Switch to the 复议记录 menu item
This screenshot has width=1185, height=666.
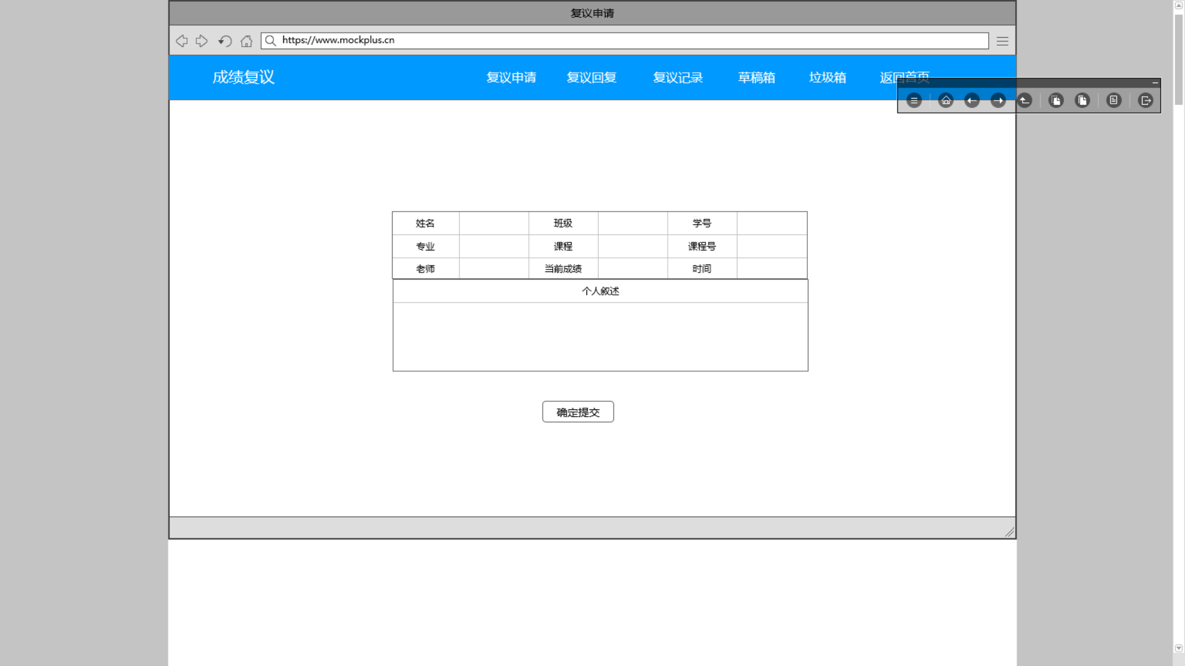[678, 78]
